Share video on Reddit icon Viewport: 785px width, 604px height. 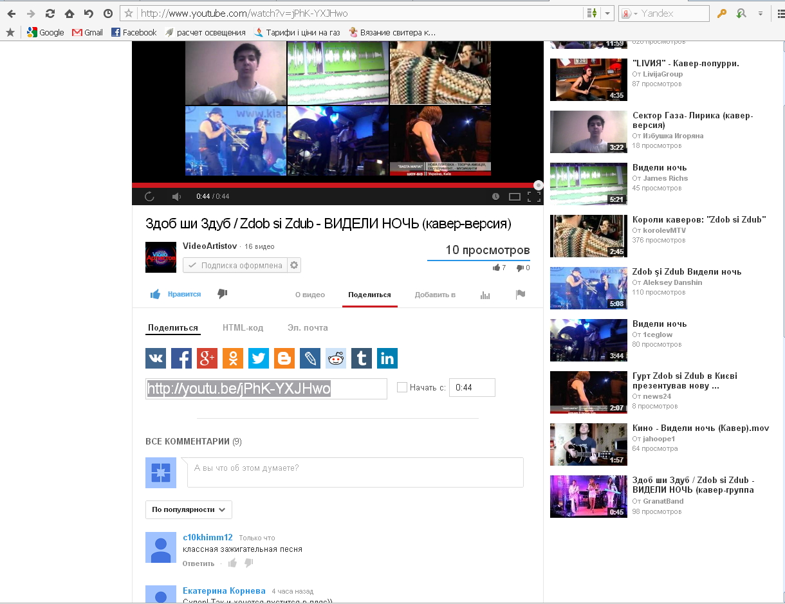point(336,358)
